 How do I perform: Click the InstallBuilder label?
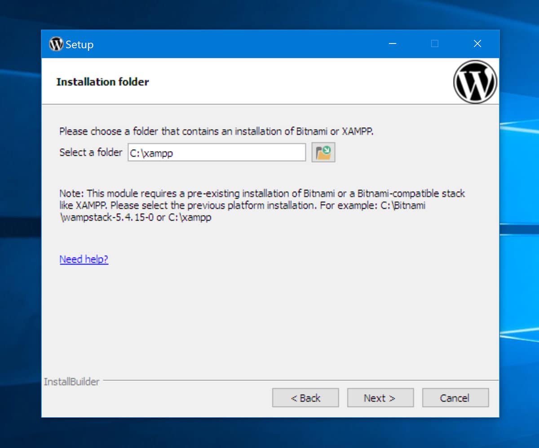[x=71, y=382]
